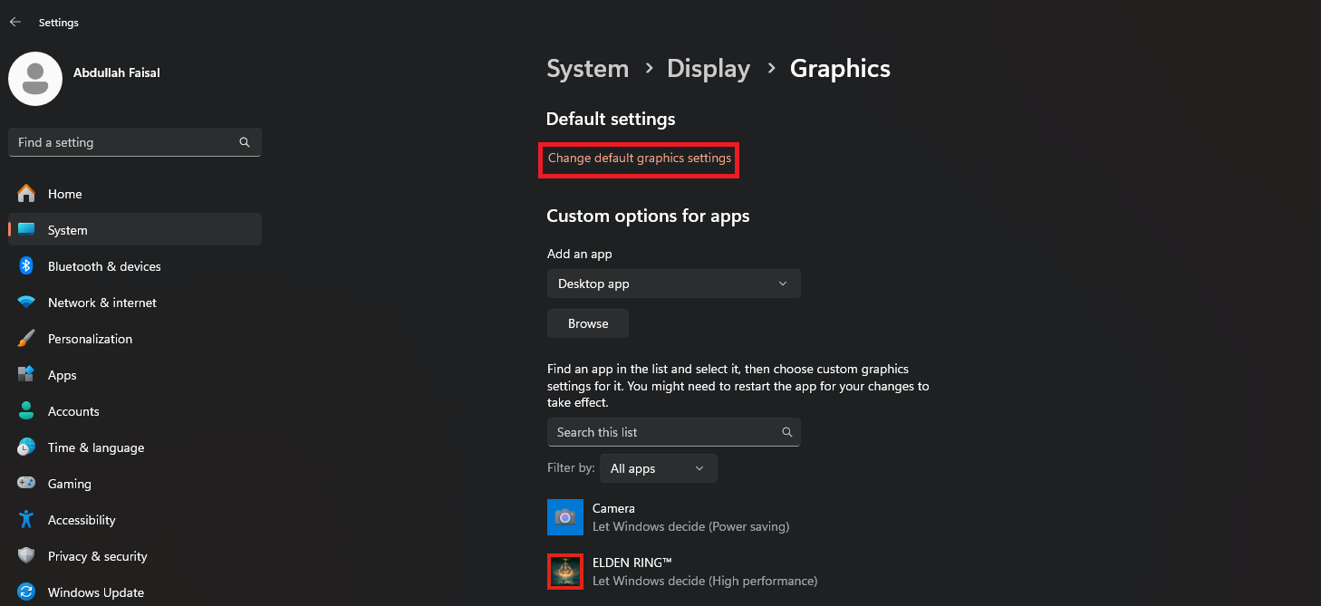Click the Find a setting search box

coord(125,142)
